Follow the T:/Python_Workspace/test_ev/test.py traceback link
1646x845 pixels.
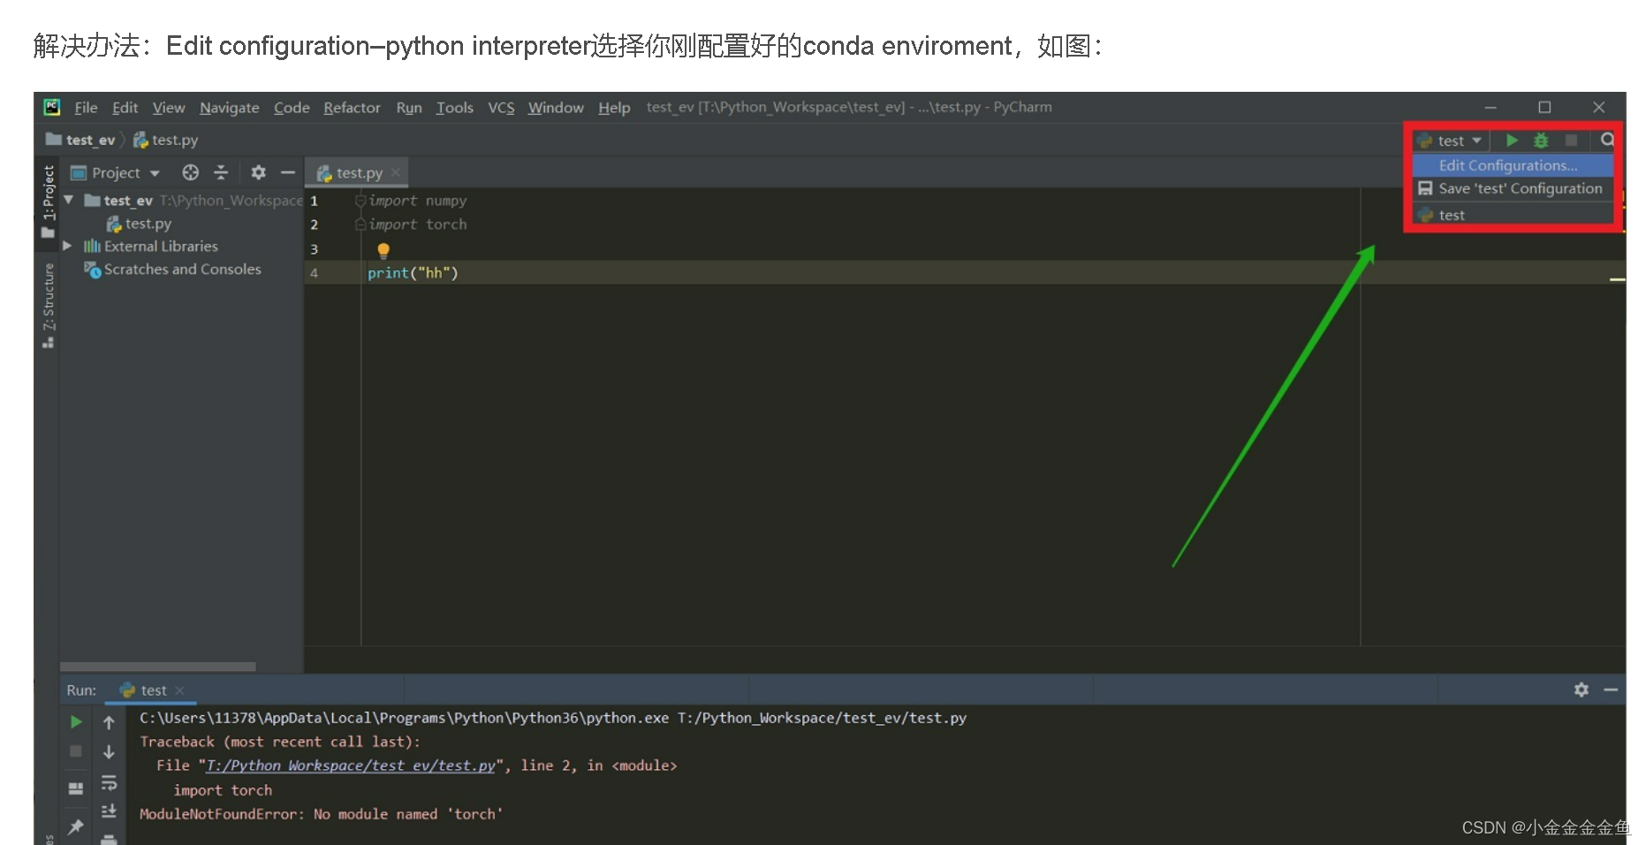pos(351,766)
